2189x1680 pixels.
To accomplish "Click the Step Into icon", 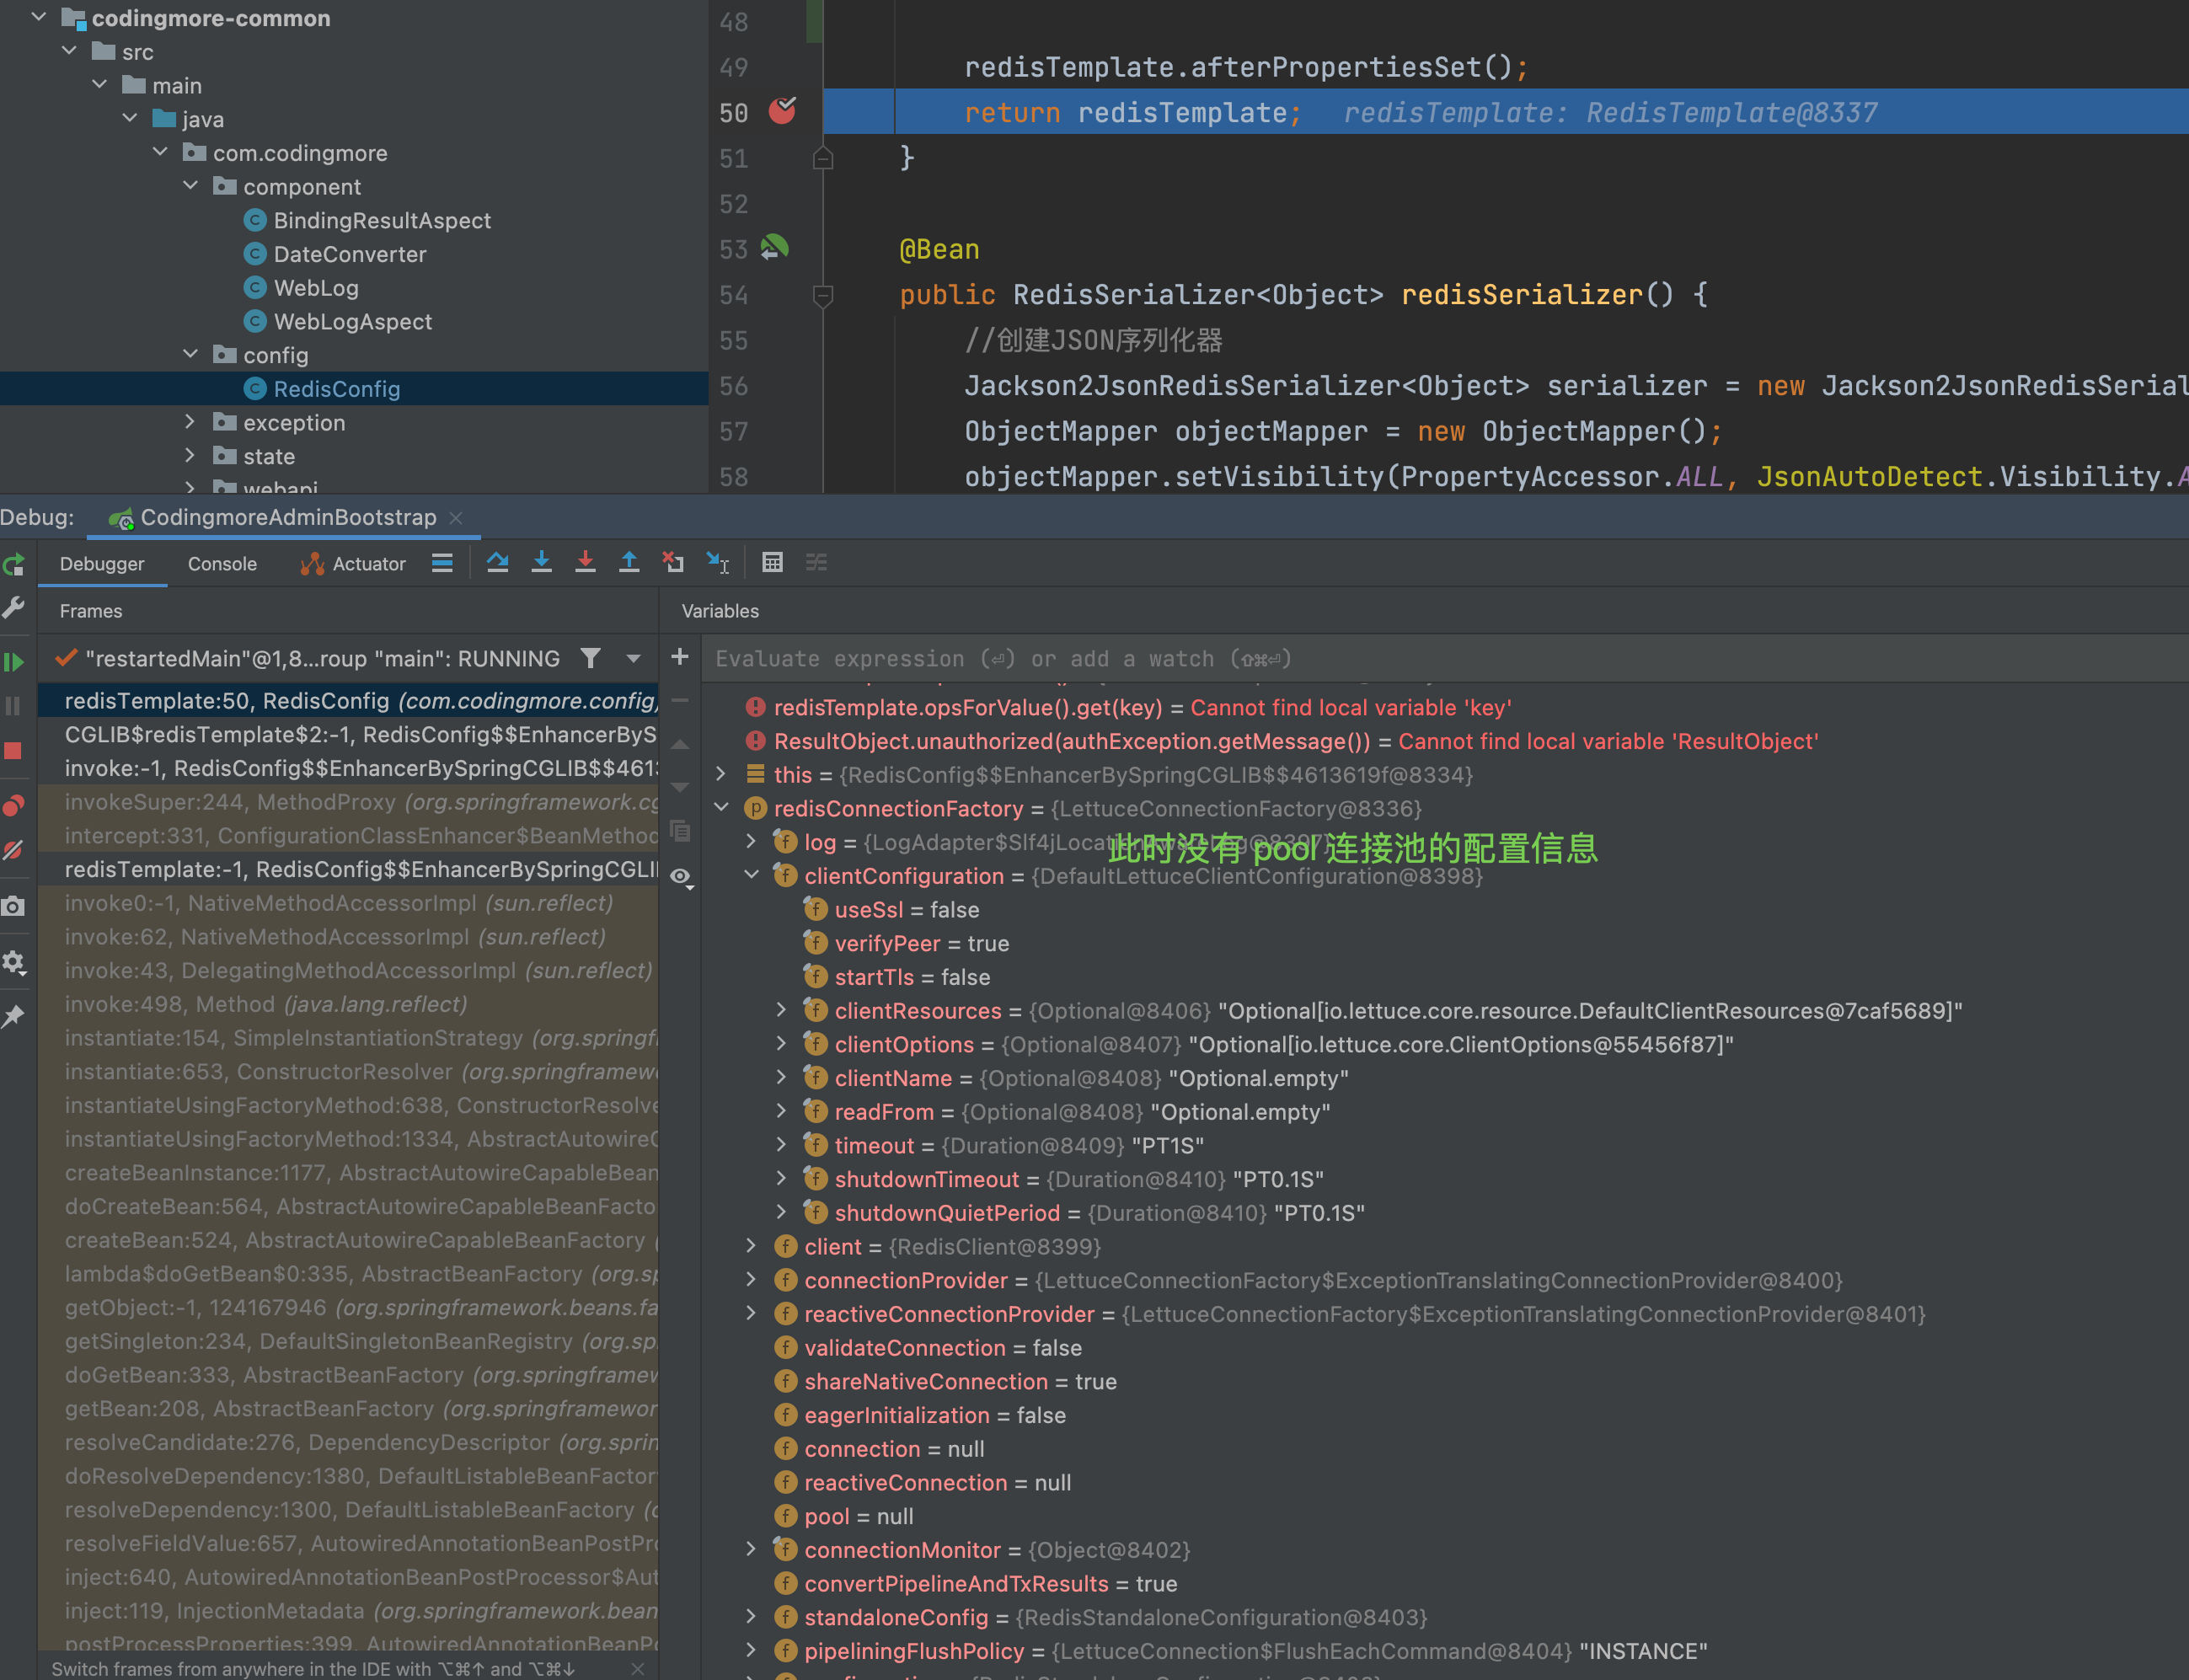I will [541, 562].
